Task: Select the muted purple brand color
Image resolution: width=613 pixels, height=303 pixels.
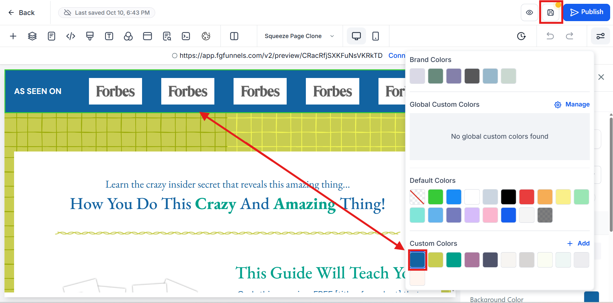Action: click(454, 76)
